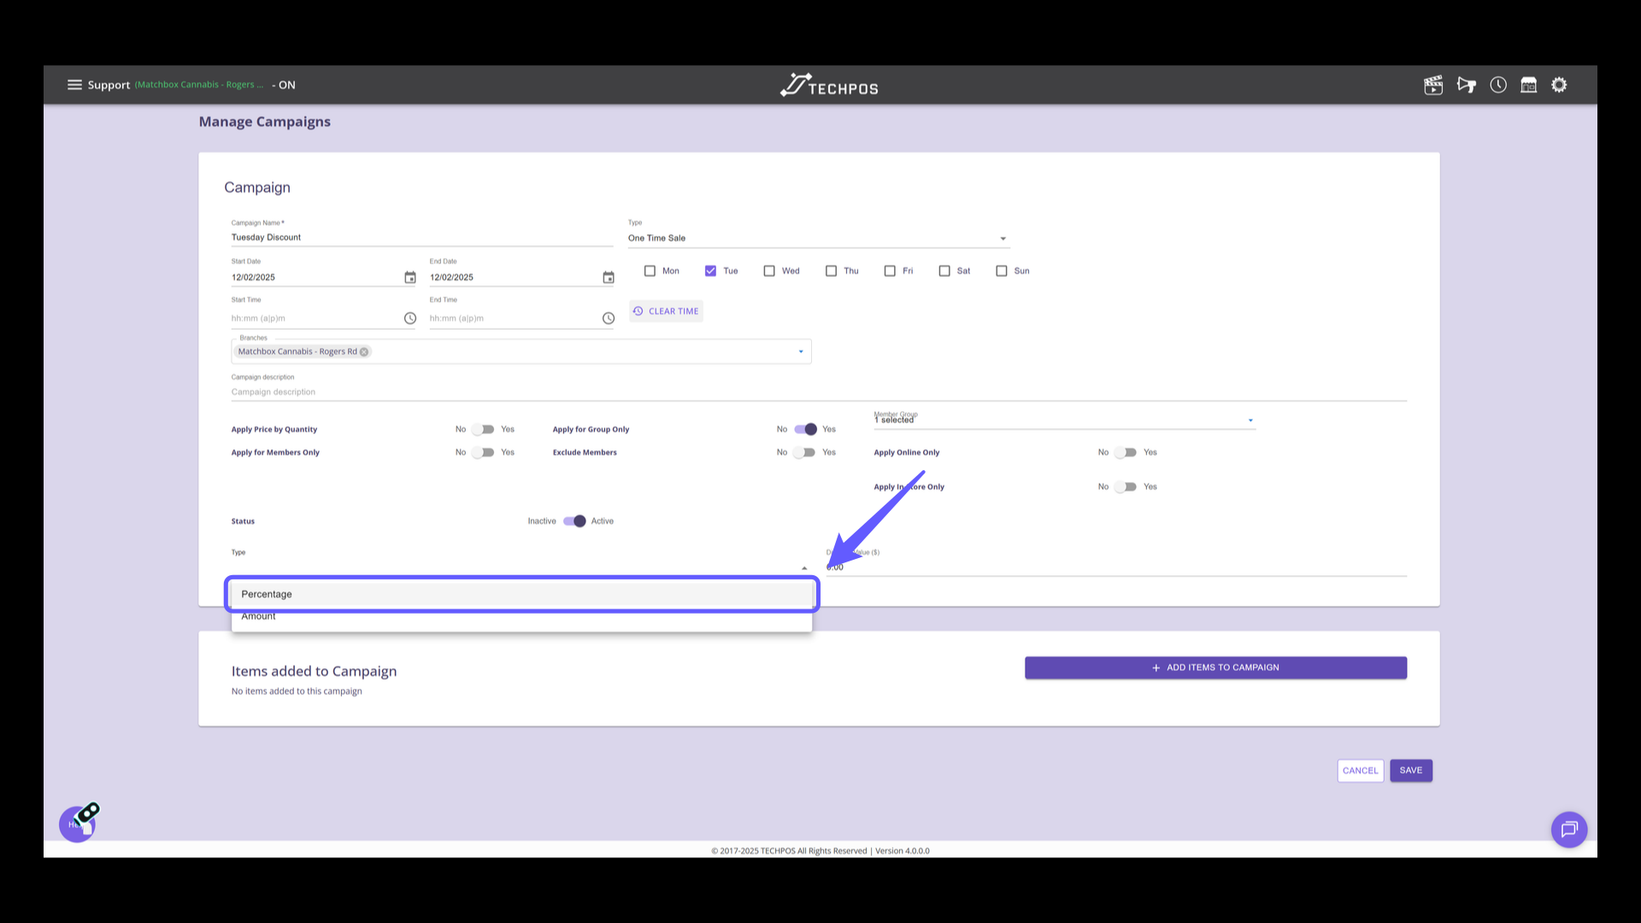1641x923 pixels.
Task: Click the clock history icon in header
Action: 1498,85
